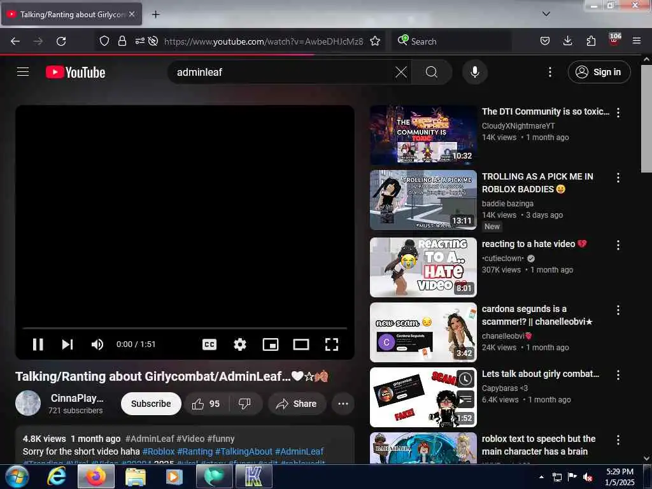Toggle theater mode
This screenshot has width=652, height=489.
[301, 344]
